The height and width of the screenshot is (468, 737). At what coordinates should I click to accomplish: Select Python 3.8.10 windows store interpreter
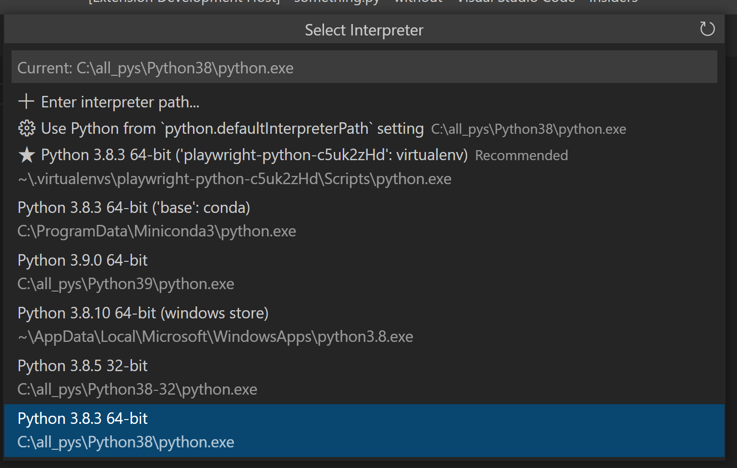(x=143, y=312)
